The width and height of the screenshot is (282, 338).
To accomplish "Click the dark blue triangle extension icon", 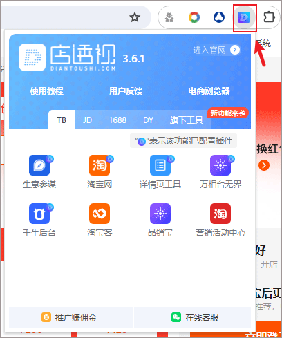I will pos(219,17).
